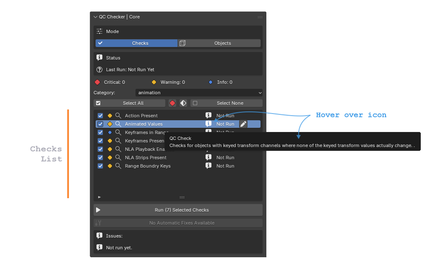The width and height of the screenshot is (443, 269).
Task: Disable the Keyframes in Range check
Action: [x=100, y=132]
